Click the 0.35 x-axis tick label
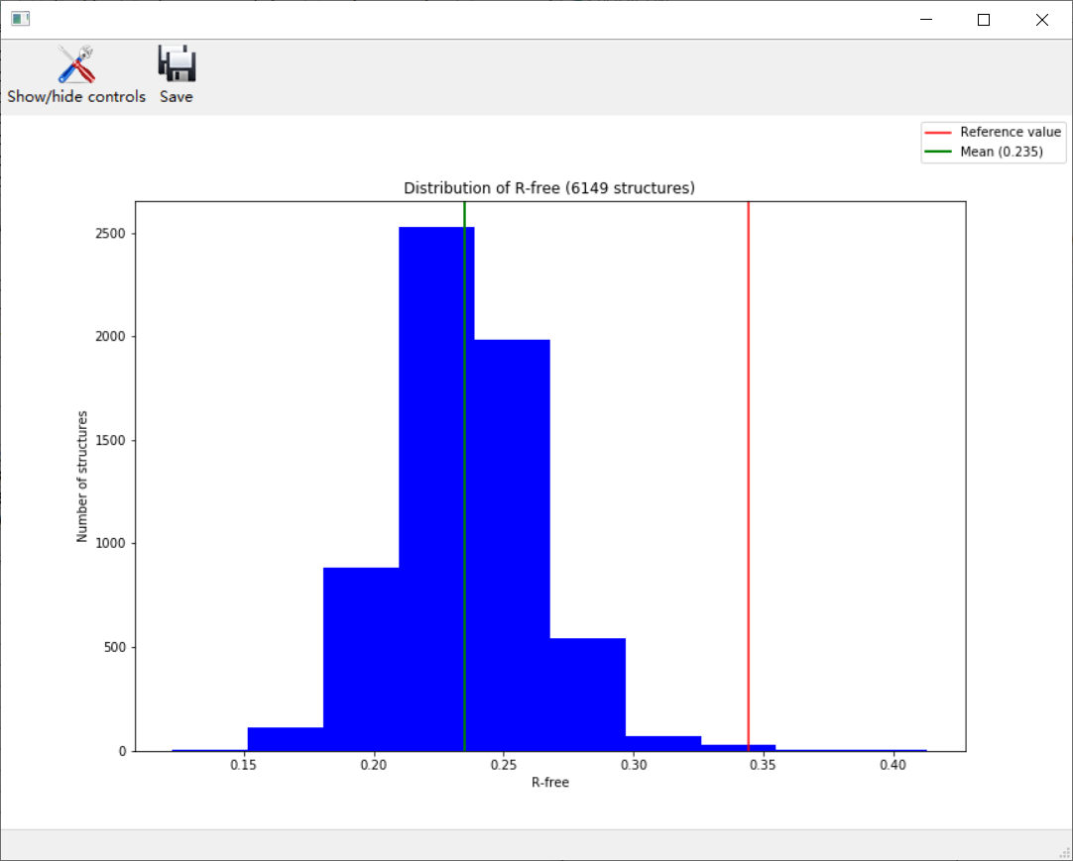Viewport: 1073px width, 861px height. 763,765
